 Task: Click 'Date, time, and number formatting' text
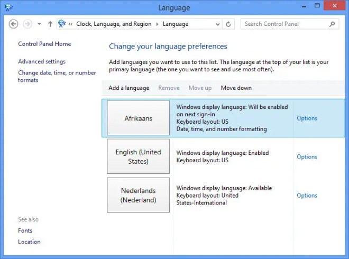click(x=222, y=129)
